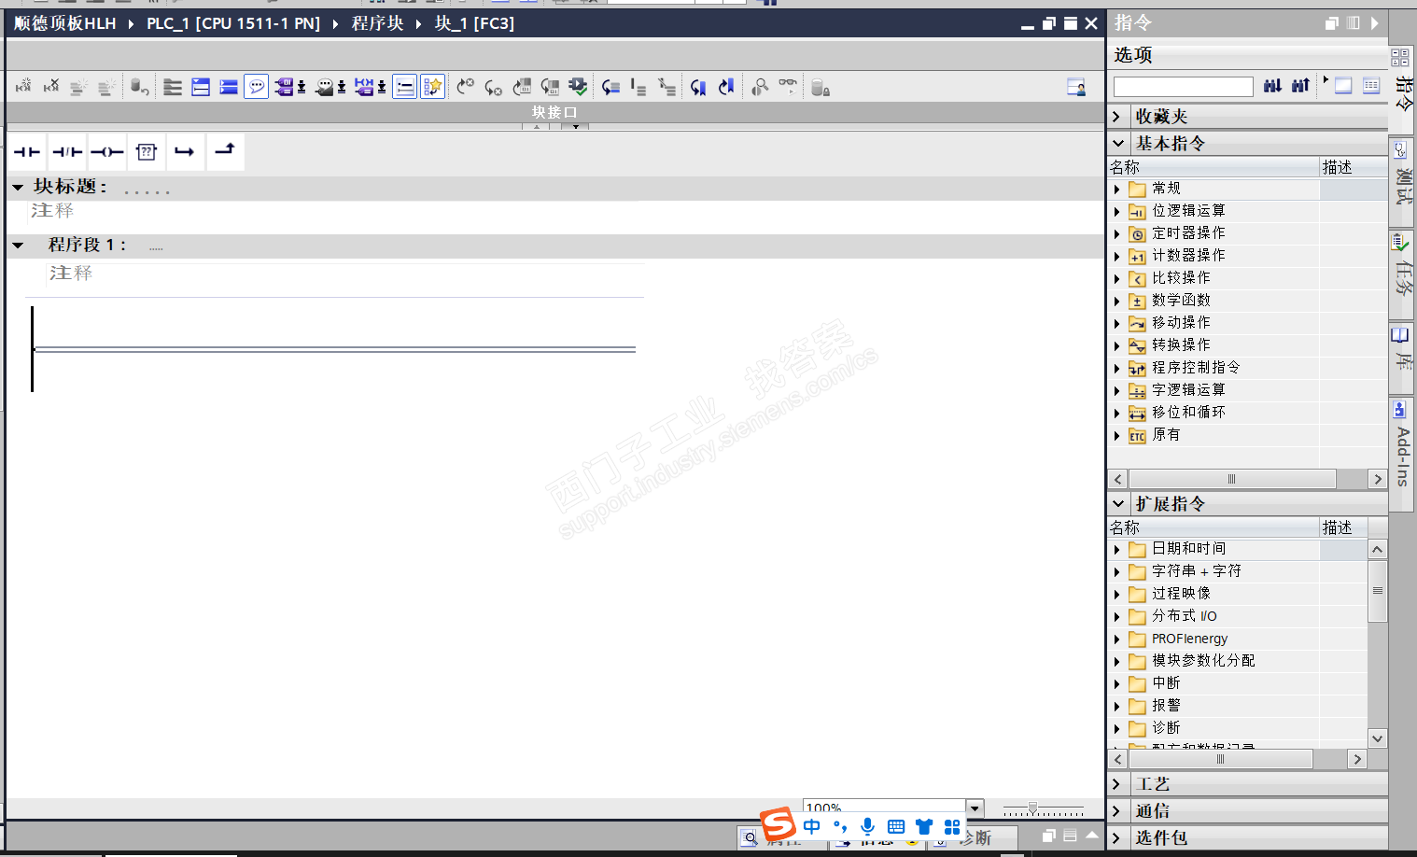The image size is (1417, 857).
Task: Expand the 原有 legacy folder
Action: pyautogui.click(x=1117, y=435)
